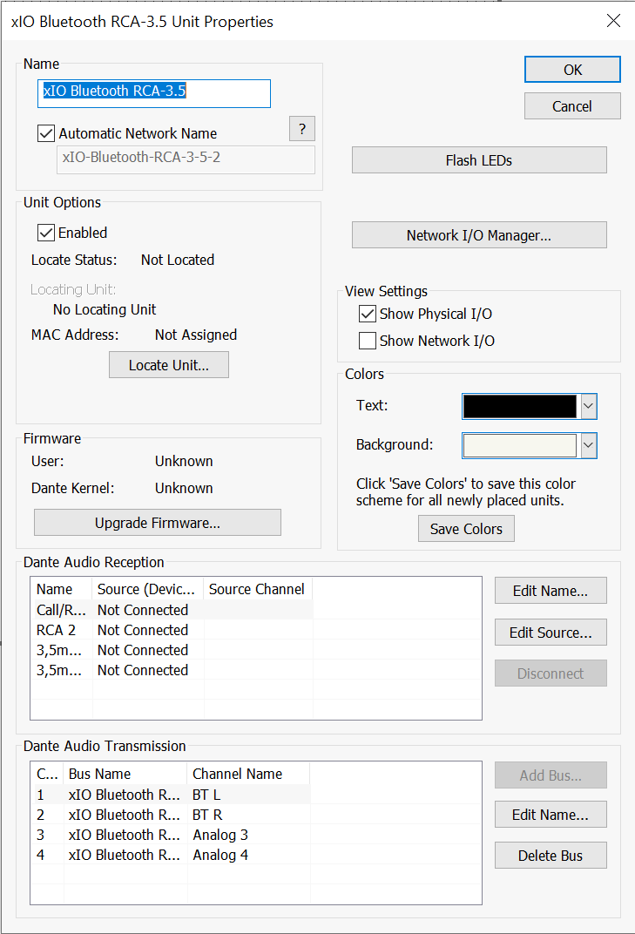Click the Locate Unit button
Viewport: 635px width, 934px height.
[169, 364]
